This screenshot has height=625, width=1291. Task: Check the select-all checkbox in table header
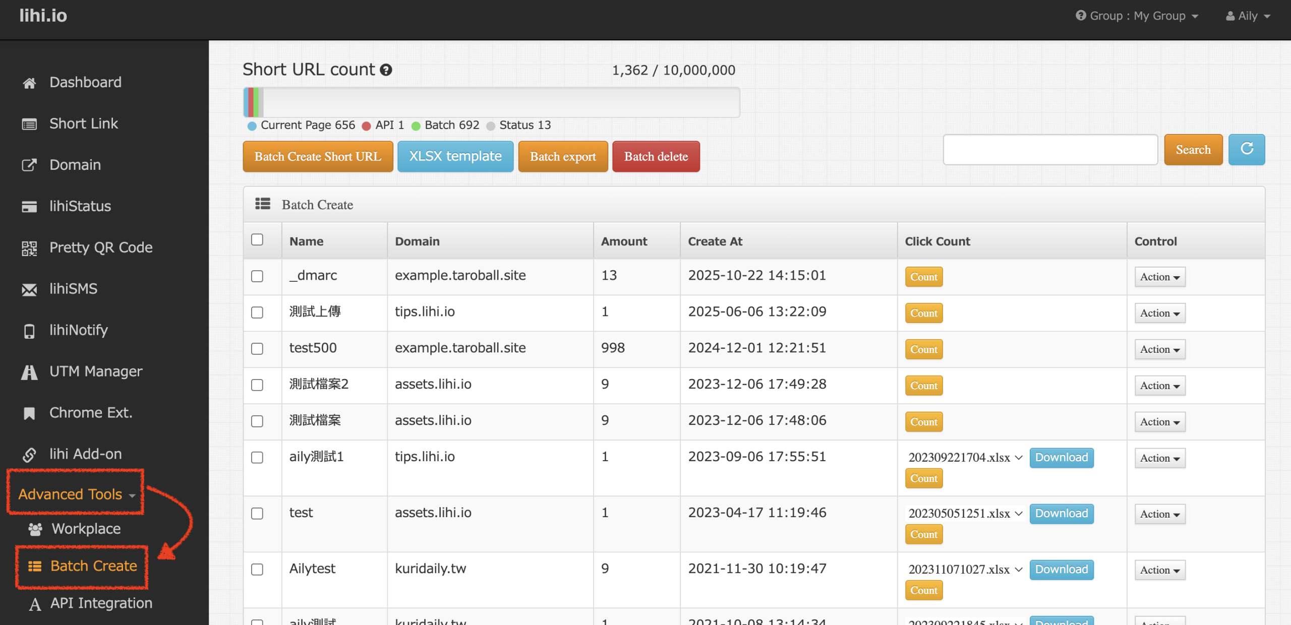257,239
